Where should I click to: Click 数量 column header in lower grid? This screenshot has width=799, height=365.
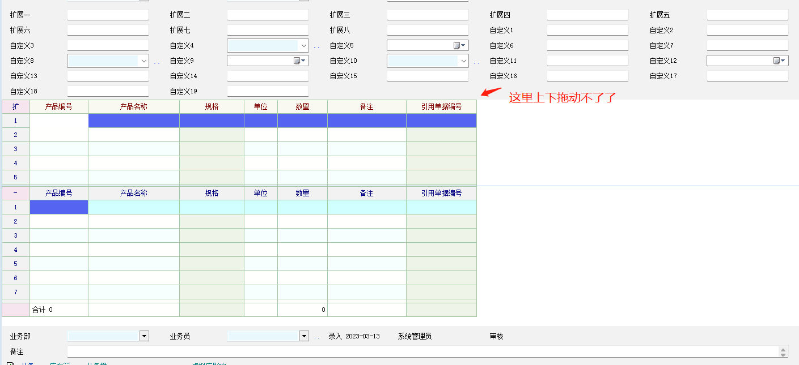(x=302, y=193)
